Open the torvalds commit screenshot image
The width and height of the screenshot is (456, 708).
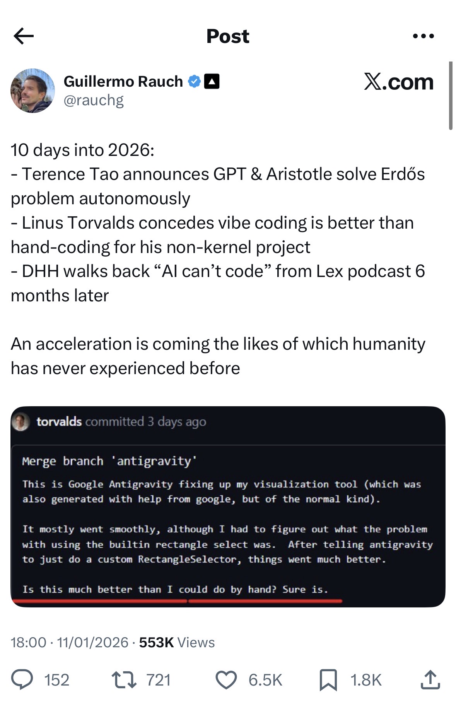click(x=228, y=507)
